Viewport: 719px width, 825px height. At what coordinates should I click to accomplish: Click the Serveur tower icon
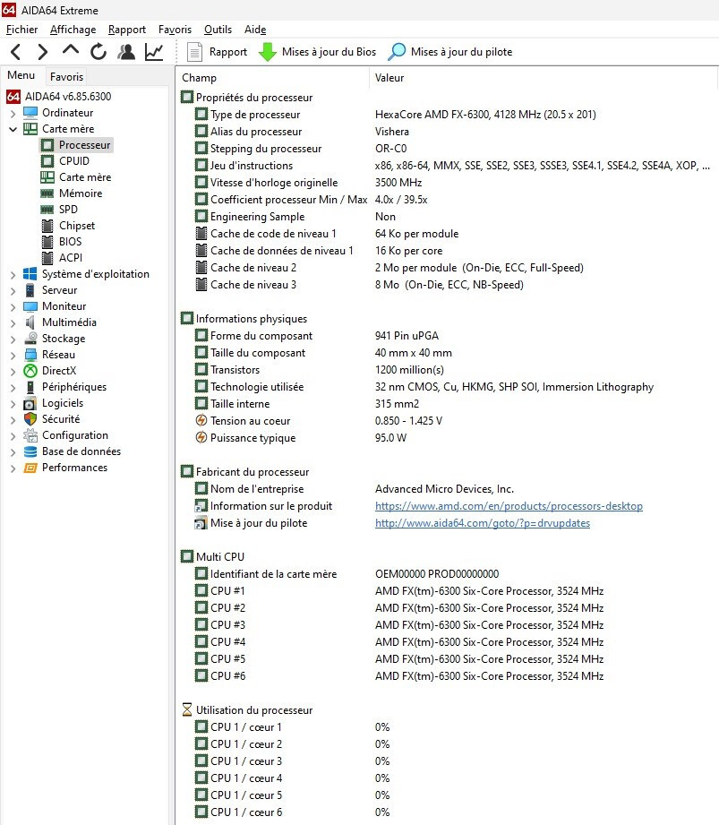pyautogui.click(x=30, y=290)
